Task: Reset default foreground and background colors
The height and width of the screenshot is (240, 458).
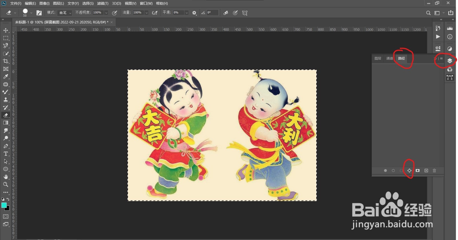Action: pyautogui.click(x=3, y=199)
